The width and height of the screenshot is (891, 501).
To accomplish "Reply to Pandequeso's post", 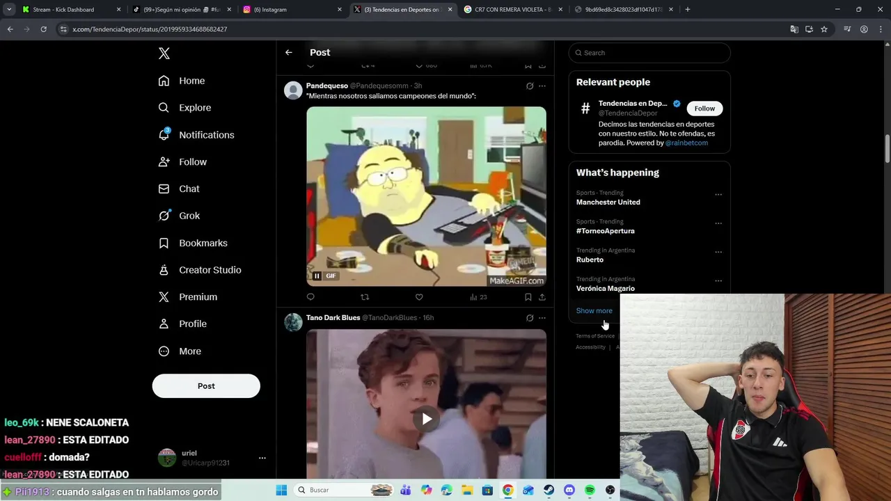I will click(x=310, y=297).
